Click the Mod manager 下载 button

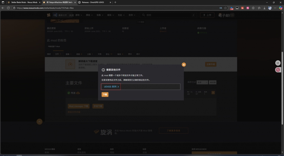[x=78, y=106]
